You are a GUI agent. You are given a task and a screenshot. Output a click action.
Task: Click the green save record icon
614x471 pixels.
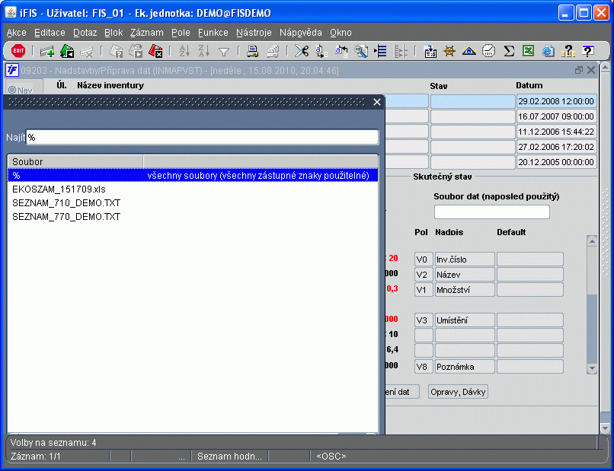click(67, 51)
